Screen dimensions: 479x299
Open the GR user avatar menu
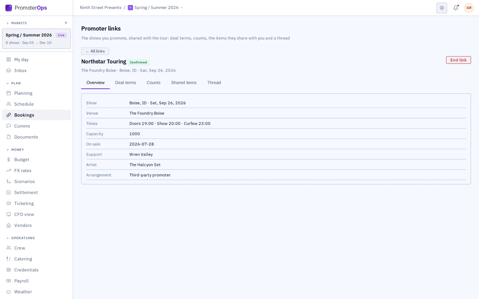(469, 8)
